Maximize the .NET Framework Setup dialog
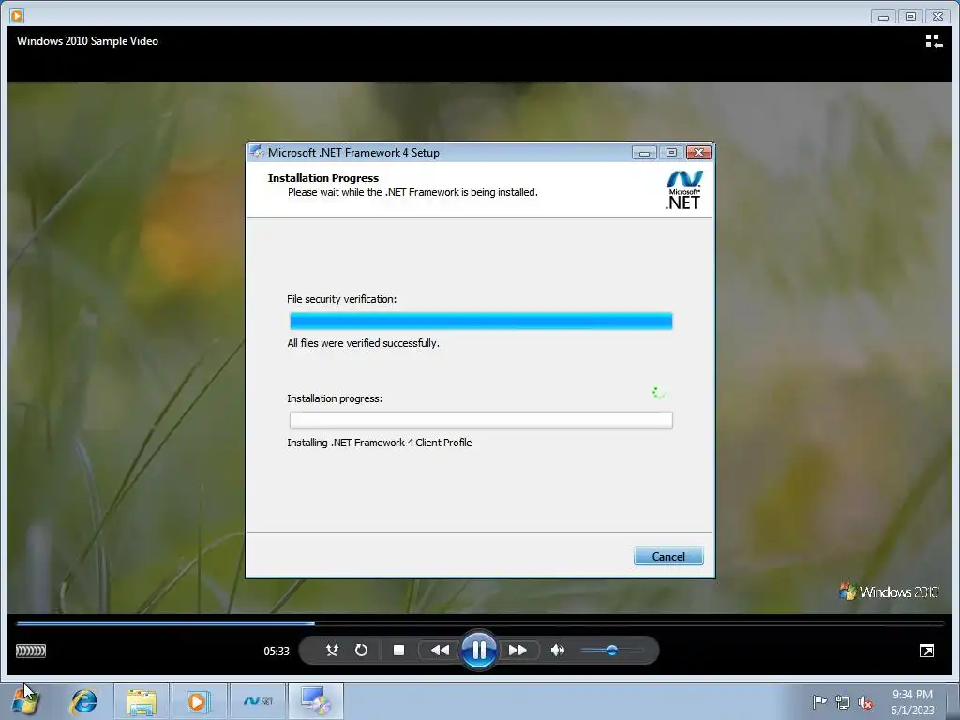The image size is (960, 720). coord(671,152)
